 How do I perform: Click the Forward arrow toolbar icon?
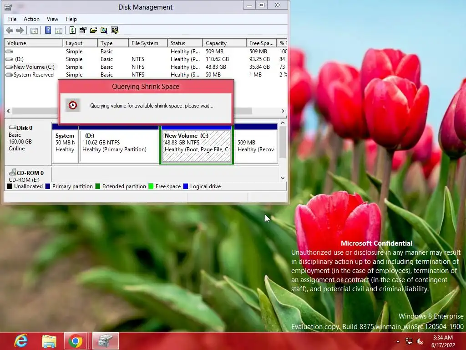(x=20, y=30)
